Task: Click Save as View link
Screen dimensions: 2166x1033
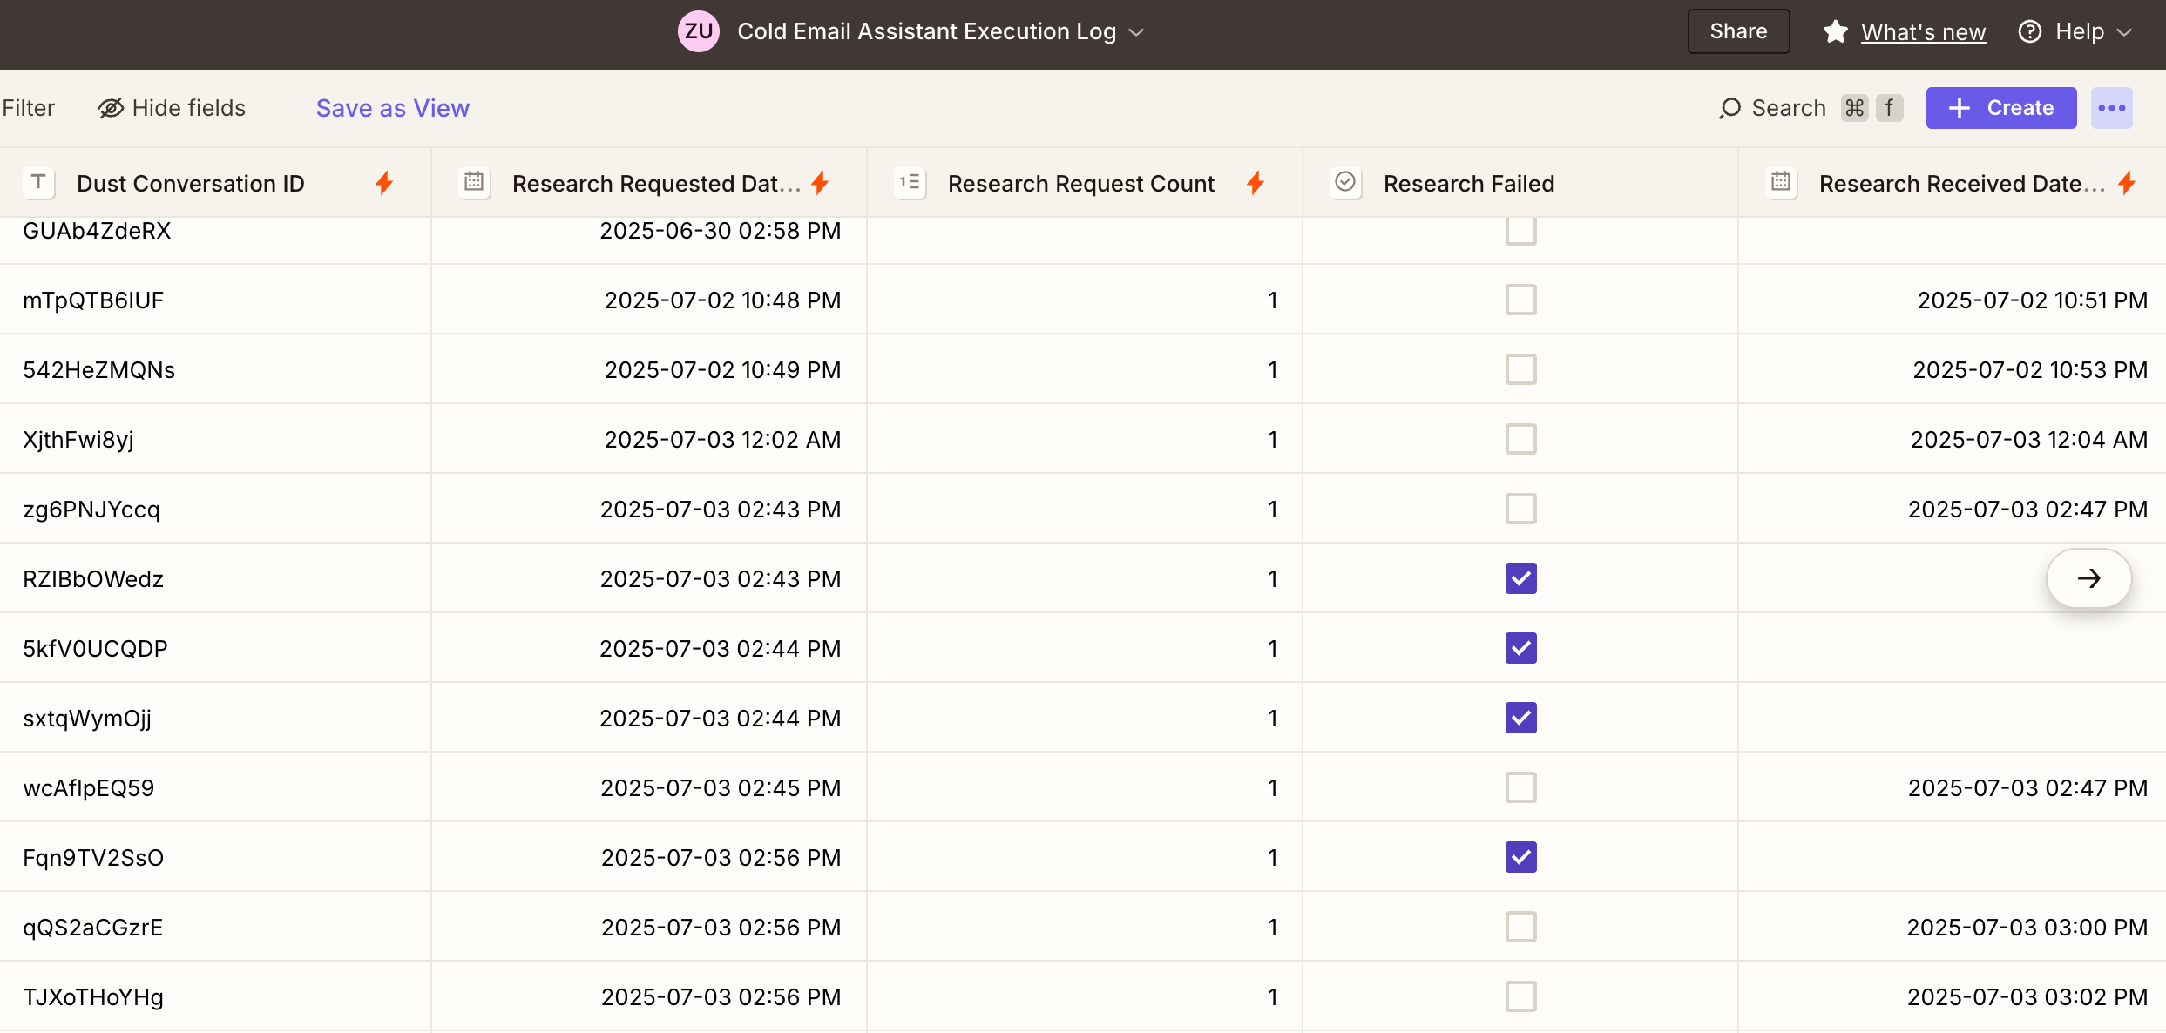Action: [x=392, y=108]
